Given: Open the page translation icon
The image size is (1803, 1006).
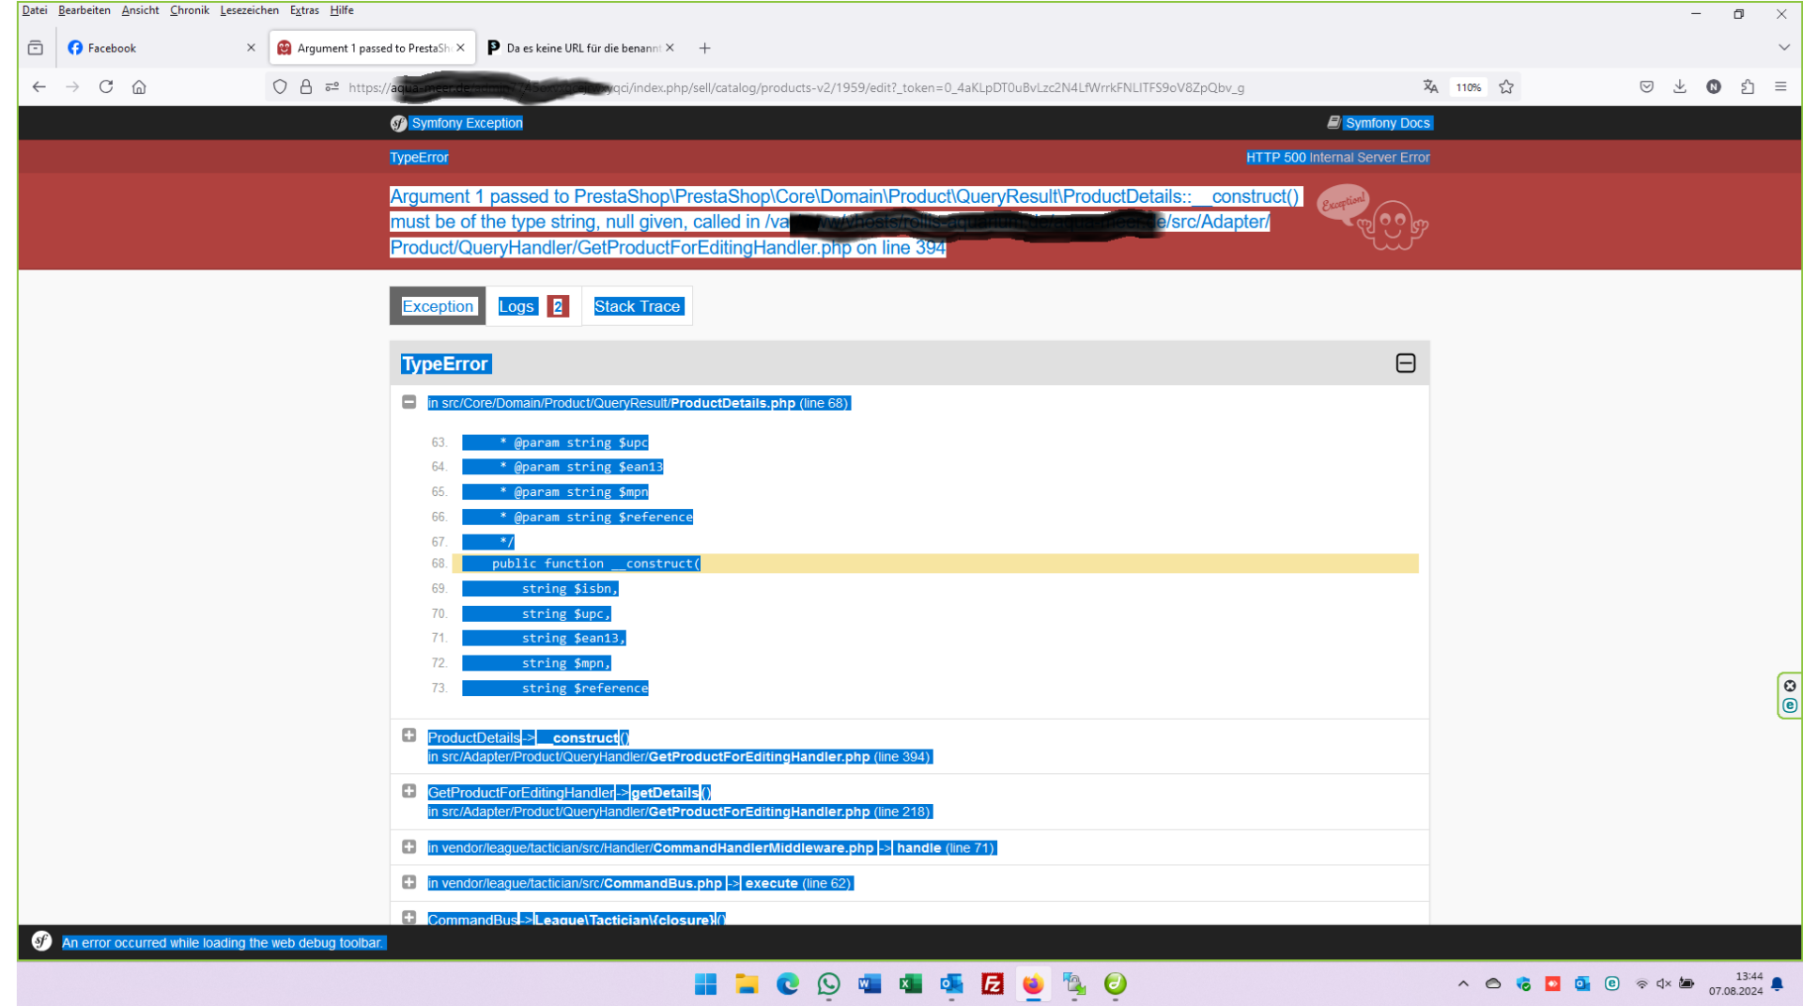Looking at the screenshot, I should point(1430,86).
